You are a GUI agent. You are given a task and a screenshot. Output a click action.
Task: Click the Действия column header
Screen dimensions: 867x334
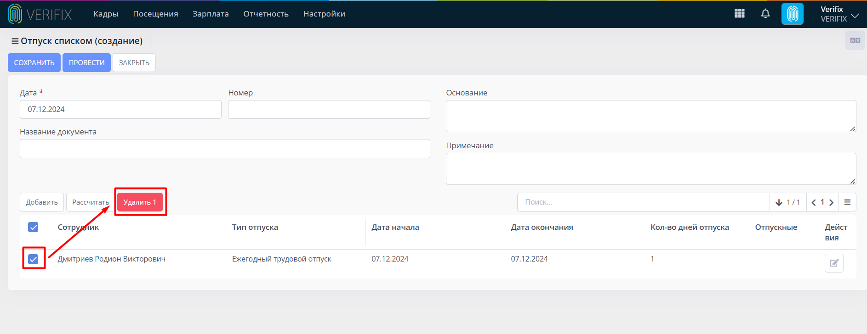coord(836,233)
